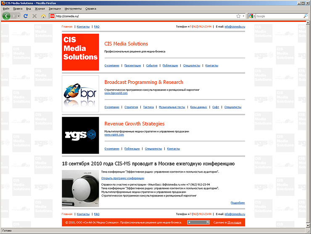The height and width of the screenshot is (234, 311).
Task: Click the Stop loading X icon
Action: point(34,16)
